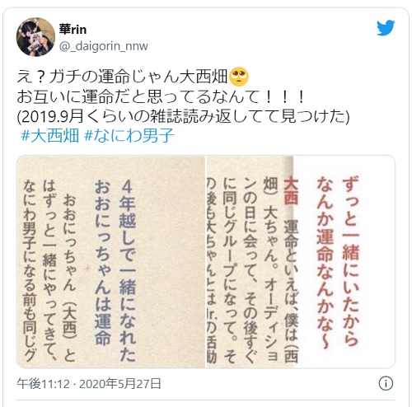Viewport: 412px width, 407px height.
Task: Open the #なにわ男子 hashtag
Action: pos(129,136)
